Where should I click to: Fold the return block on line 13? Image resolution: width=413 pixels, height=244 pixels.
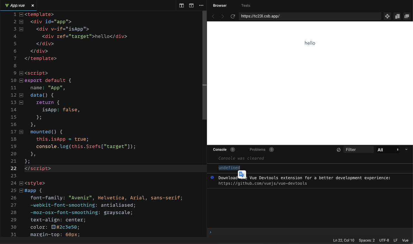tap(21, 102)
